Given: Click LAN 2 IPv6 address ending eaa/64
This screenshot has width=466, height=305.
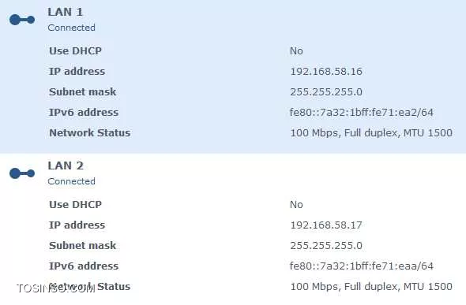Looking at the screenshot, I should pyautogui.click(x=362, y=266).
